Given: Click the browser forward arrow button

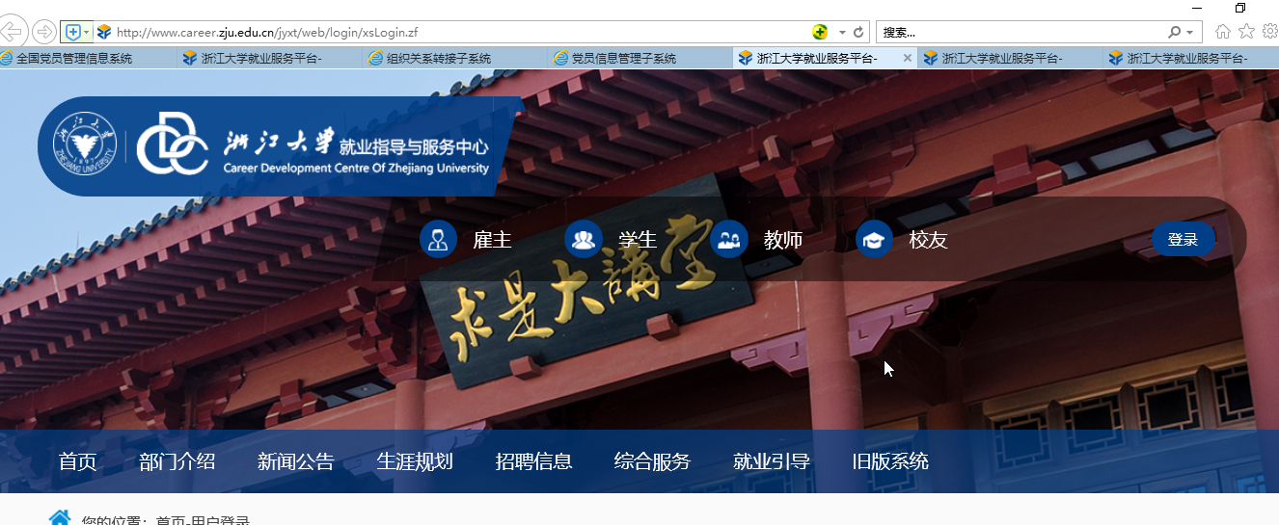Looking at the screenshot, I should [x=44, y=32].
